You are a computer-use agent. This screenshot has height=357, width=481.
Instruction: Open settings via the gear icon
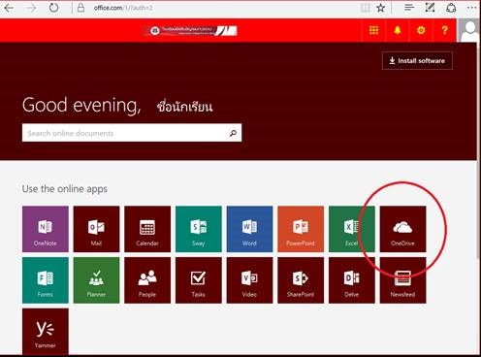[421, 30]
